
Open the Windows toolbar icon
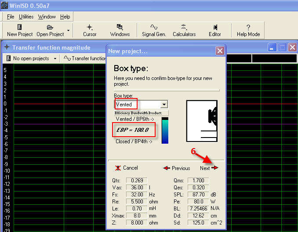[x=120, y=27]
